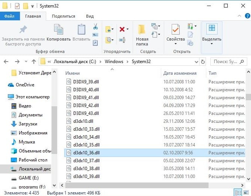The image size is (251, 196).
Task: Click the Refresh address bar icon
Action: coord(203,62)
